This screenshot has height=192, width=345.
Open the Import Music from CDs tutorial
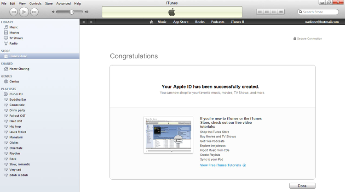click(214, 150)
